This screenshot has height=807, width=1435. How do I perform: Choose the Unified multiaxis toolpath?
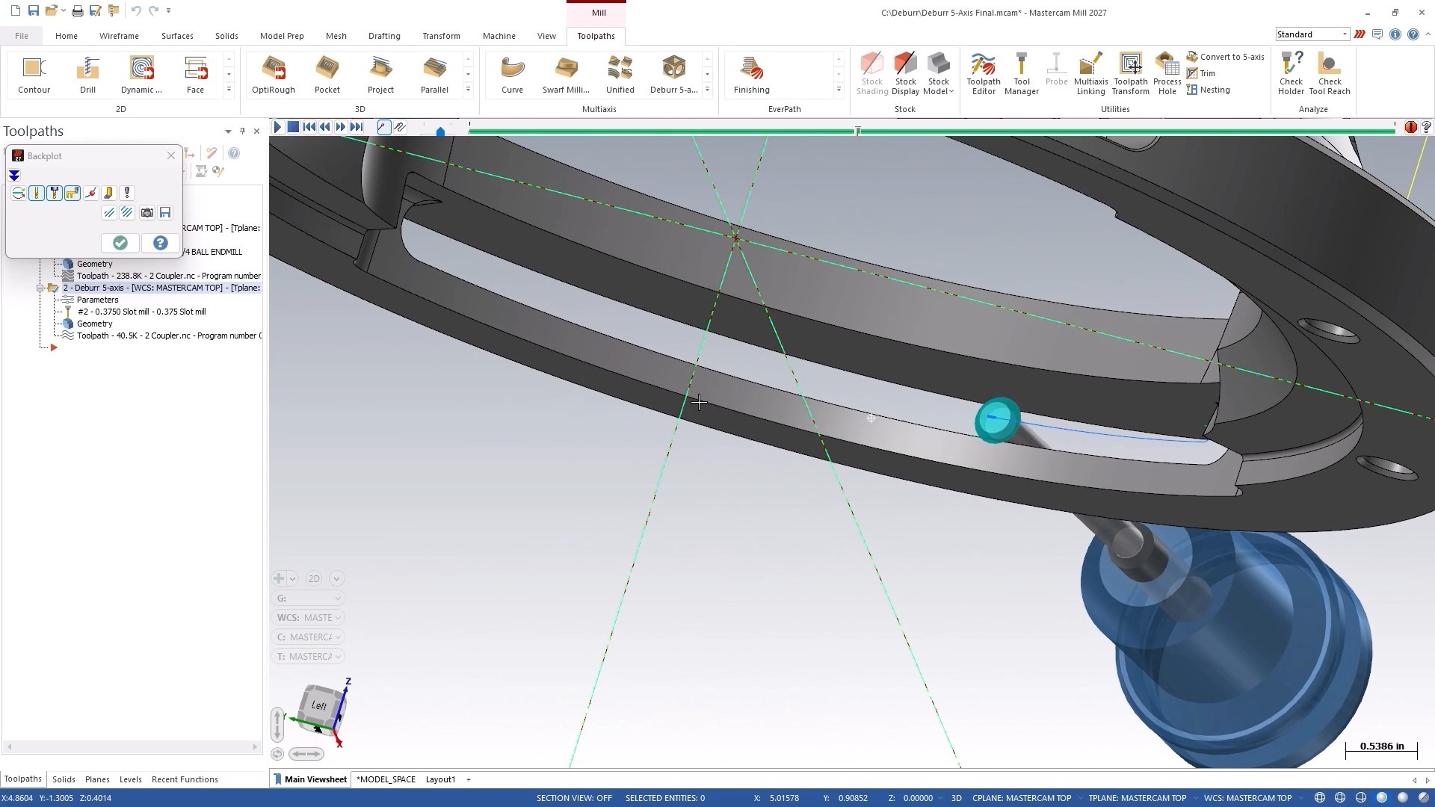coord(620,75)
